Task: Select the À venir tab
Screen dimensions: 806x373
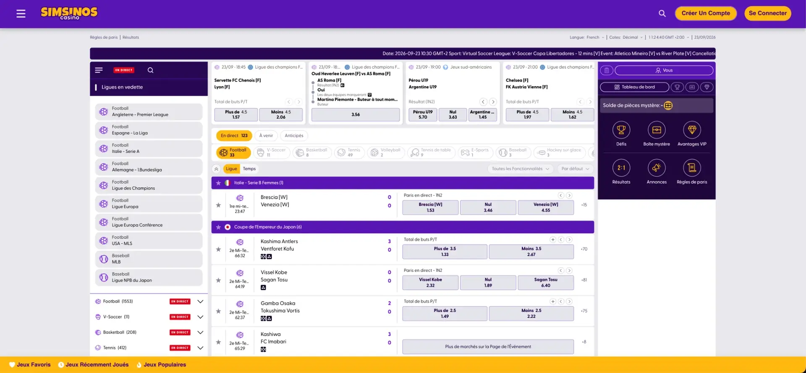Action: point(266,136)
